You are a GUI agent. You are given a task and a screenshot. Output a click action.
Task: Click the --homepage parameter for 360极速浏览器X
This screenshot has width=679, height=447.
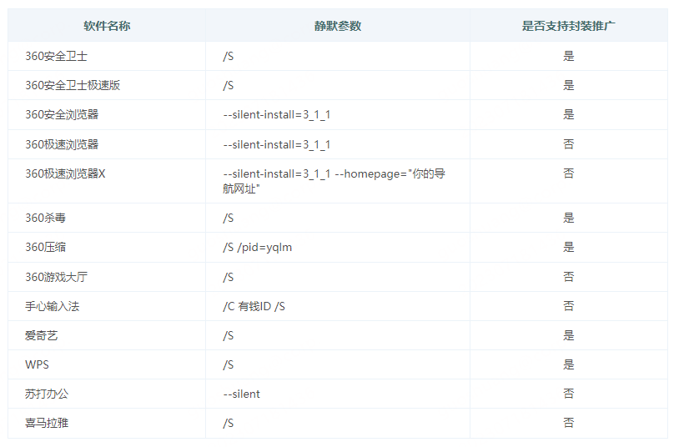(x=334, y=182)
